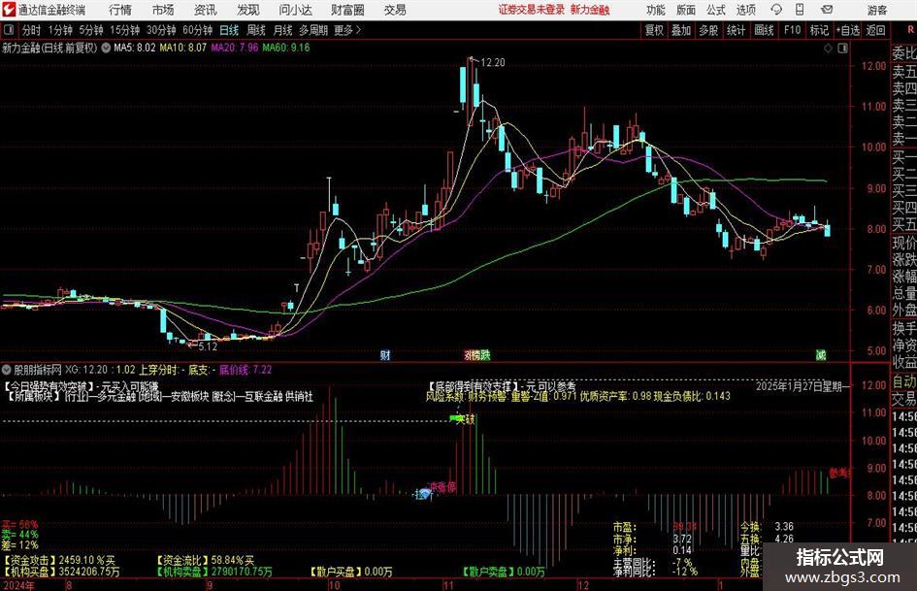
Task: Click the MA10: 8.07 value label
Action: point(183,48)
